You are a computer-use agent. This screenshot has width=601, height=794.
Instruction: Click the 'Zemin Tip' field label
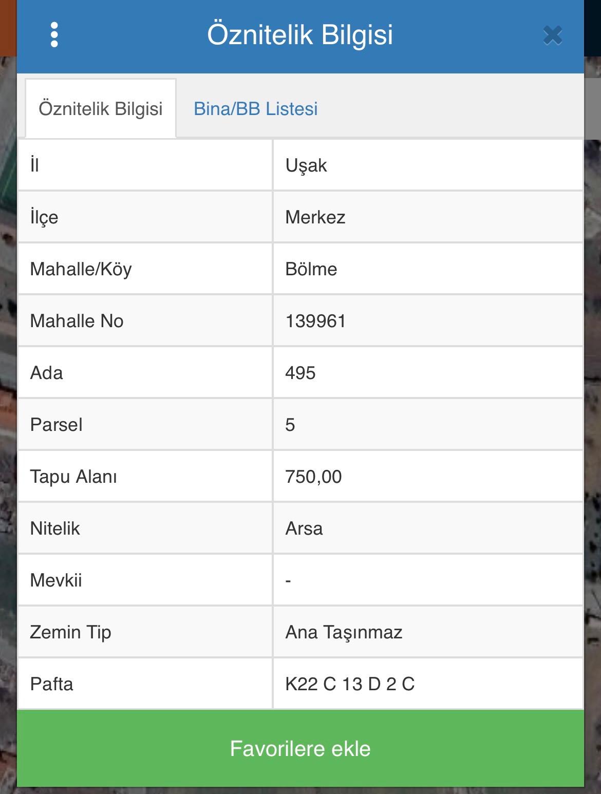tap(71, 632)
